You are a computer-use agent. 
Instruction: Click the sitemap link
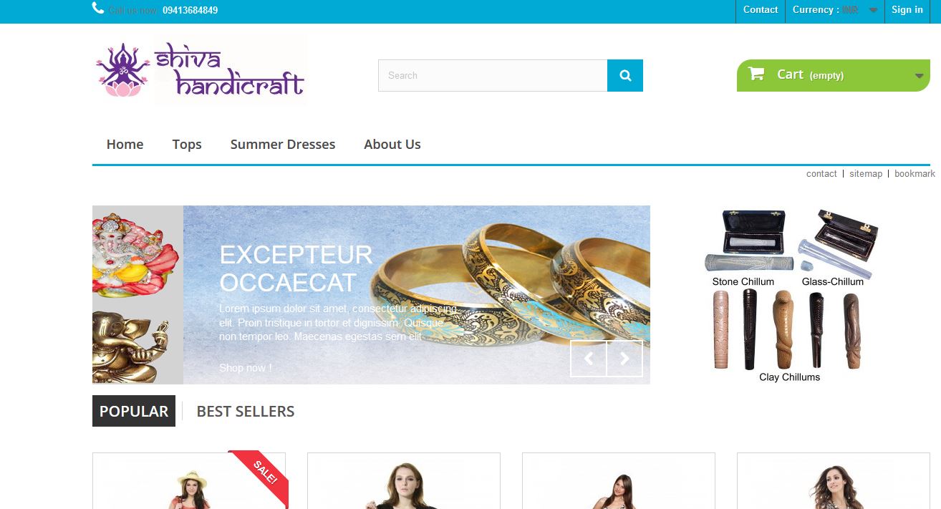point(866,173)
